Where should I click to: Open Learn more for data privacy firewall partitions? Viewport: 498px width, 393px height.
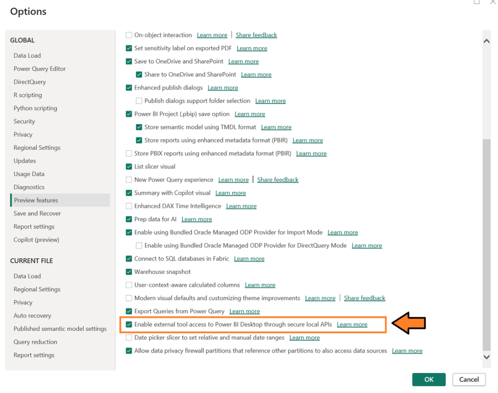407,351
